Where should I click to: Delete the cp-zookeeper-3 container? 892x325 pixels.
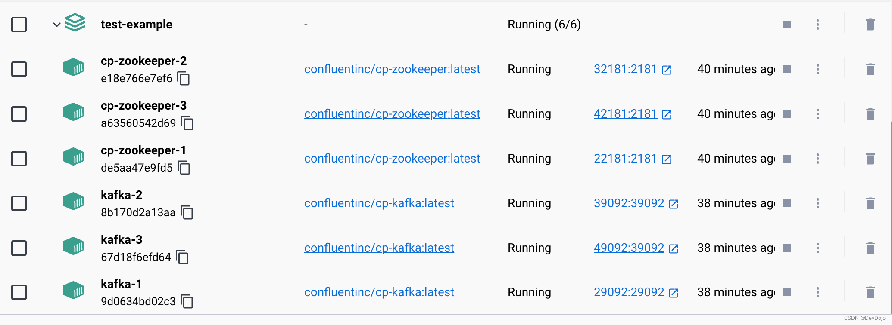point(870,114)
